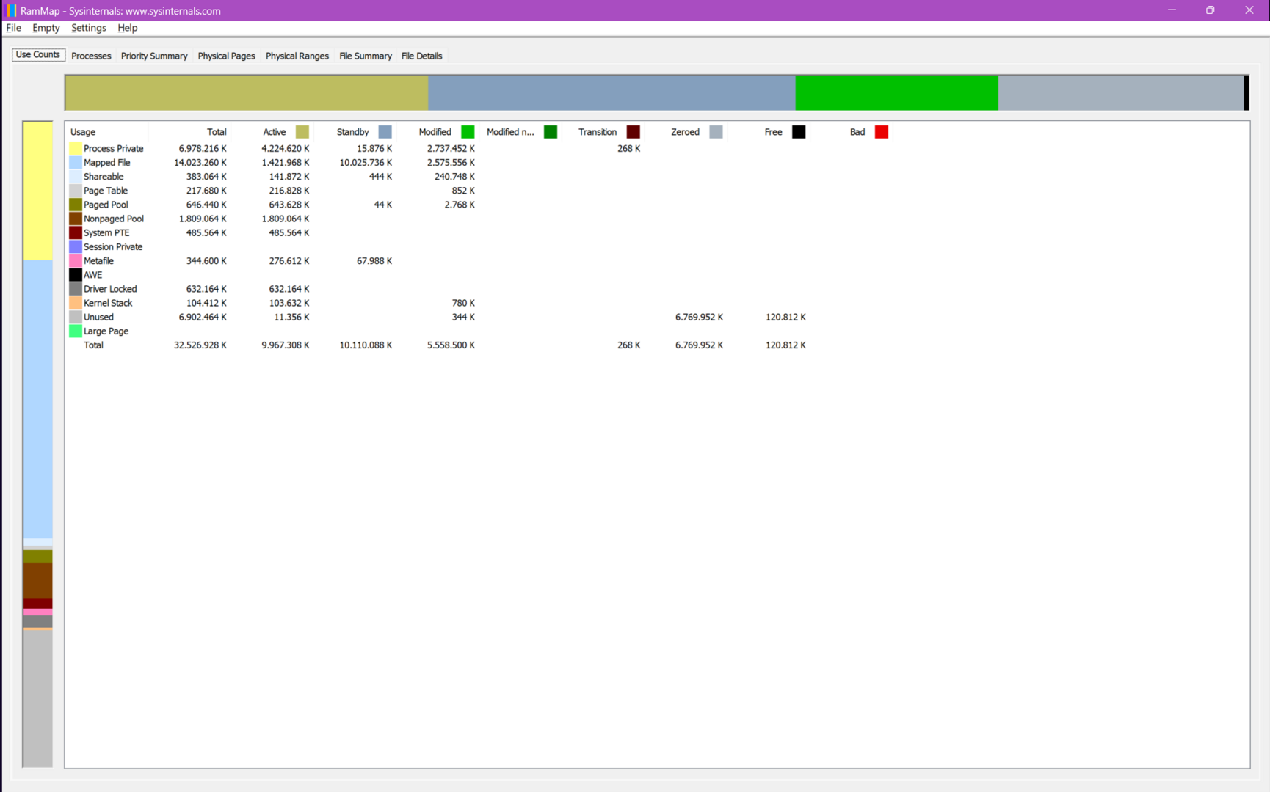The width and height of the screenshot is (1270, 792).
Task: Click the Standby color swatch in header
Action: [385, 132]
